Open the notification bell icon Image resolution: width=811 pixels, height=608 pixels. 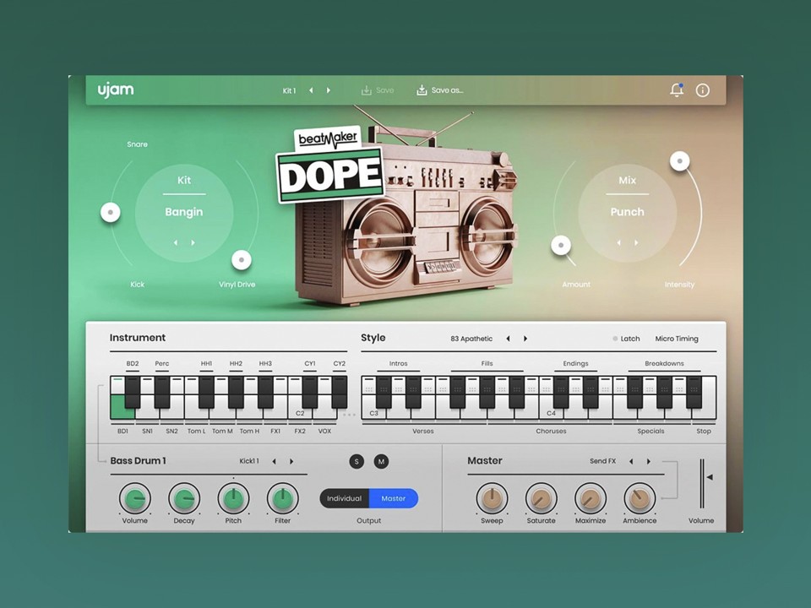coord(677,90)
